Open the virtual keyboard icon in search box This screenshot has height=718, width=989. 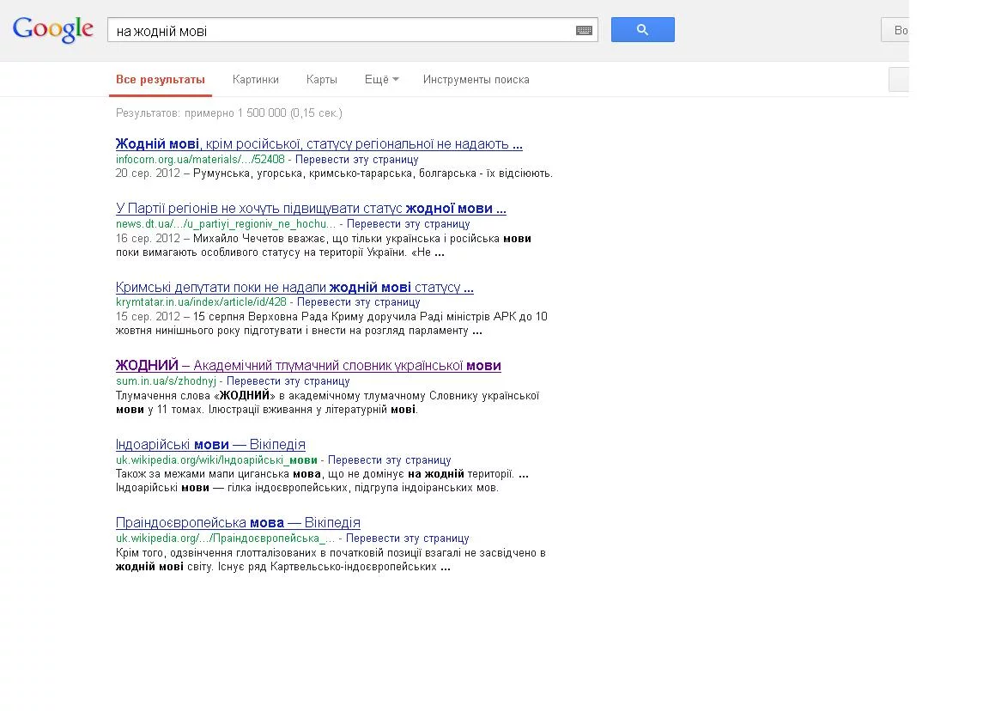click(x=584, y=30)
